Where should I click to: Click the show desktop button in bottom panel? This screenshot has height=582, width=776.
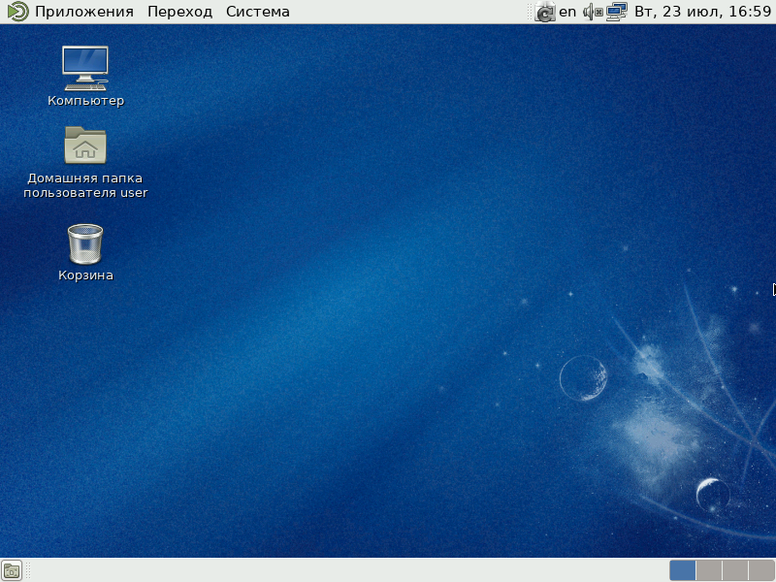[x=12, y=570]
